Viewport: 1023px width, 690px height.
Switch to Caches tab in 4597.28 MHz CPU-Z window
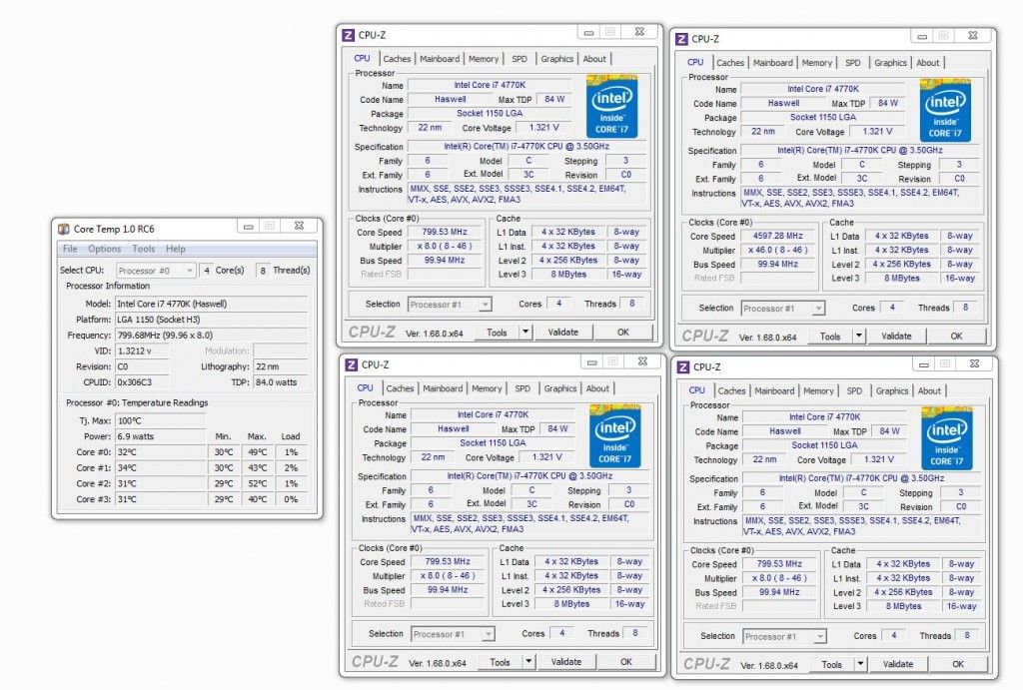[730, 63]
